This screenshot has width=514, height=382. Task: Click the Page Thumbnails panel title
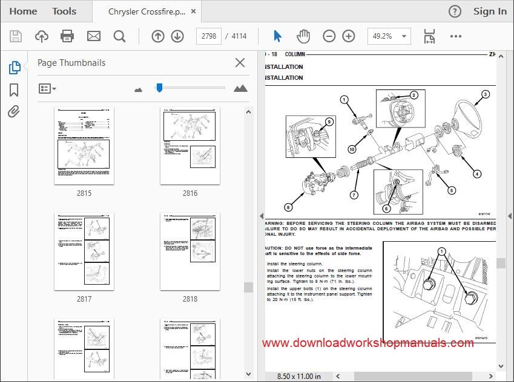click(x=71, y=62)
